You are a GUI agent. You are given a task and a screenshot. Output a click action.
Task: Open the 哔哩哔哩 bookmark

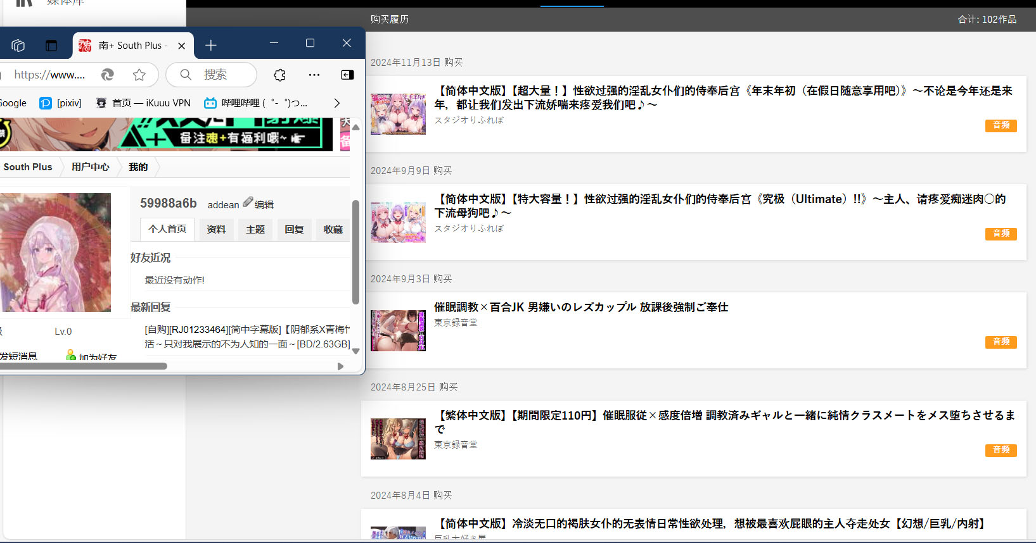point(255,103)
